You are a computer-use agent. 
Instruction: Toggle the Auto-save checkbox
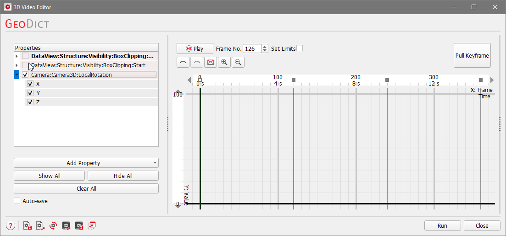tap(17, 201)
